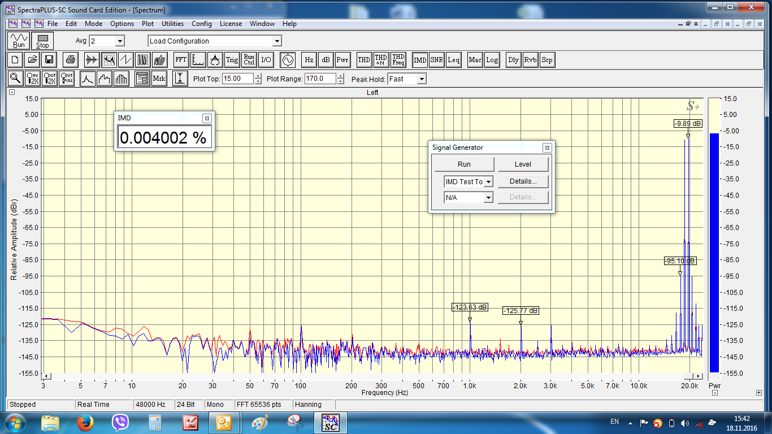Open the IMD Test Tone signal dropdown

point(488,181)
